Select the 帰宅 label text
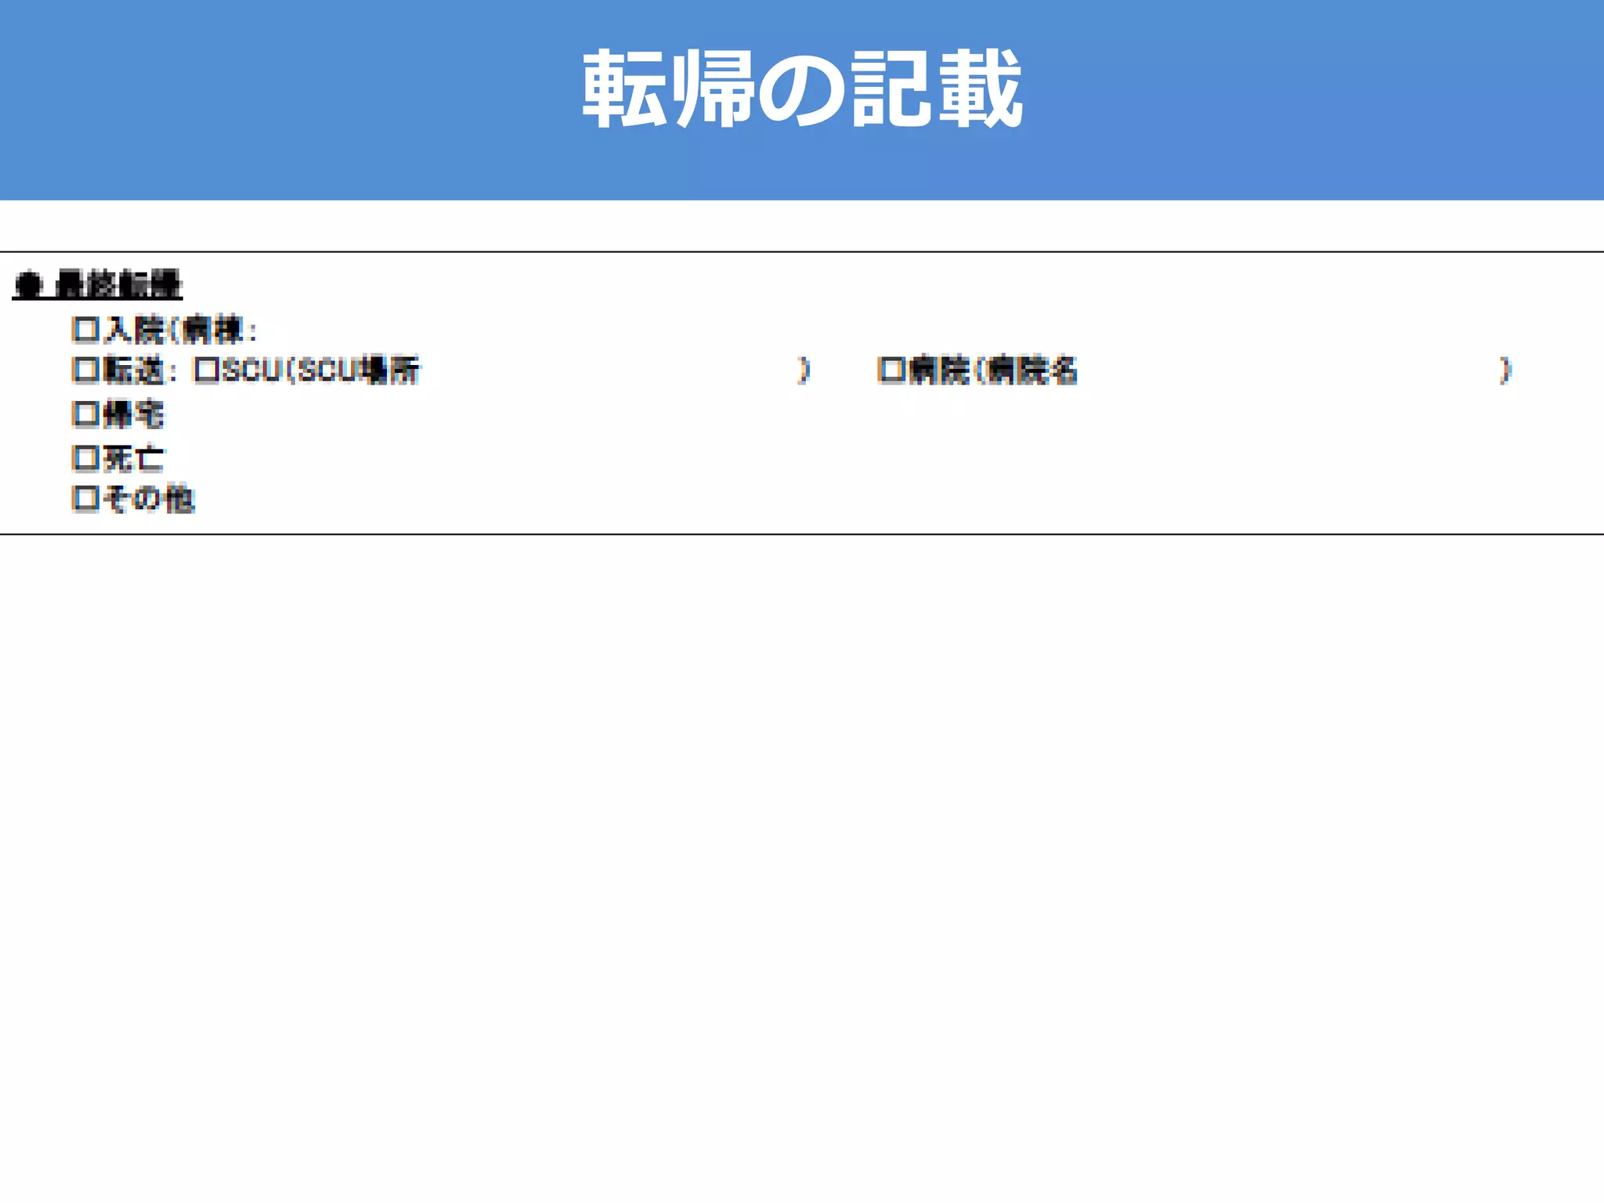 coord(133,414)
